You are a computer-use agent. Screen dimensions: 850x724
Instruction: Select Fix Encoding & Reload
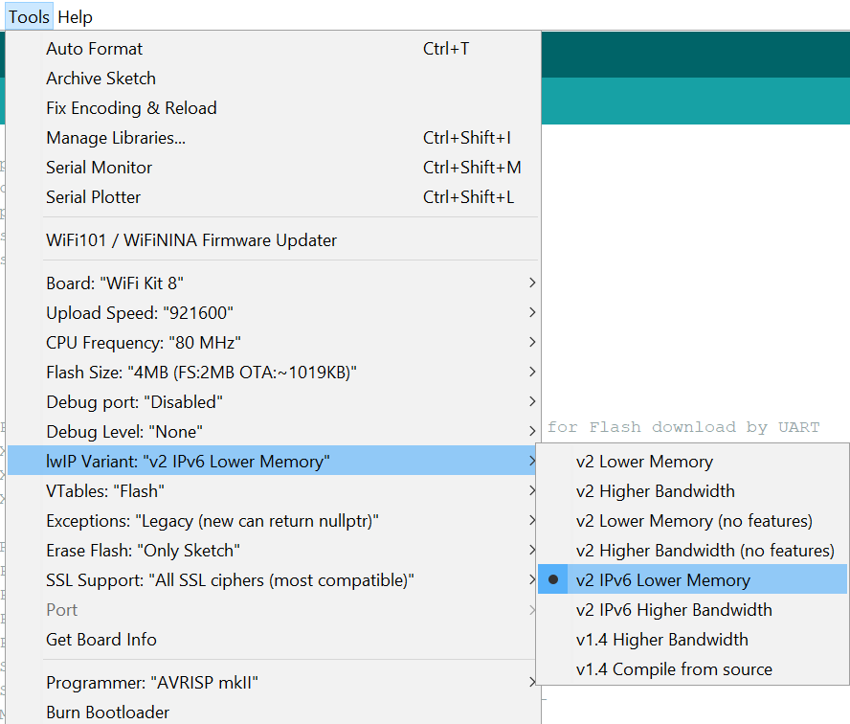click(274, 108)
